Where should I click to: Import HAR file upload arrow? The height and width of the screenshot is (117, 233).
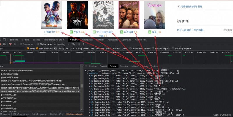click(79, 44)
